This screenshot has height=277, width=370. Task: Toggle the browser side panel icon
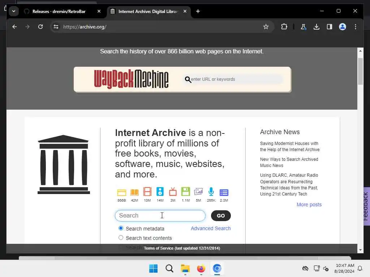pyautogui.click(x=330, y=27)
